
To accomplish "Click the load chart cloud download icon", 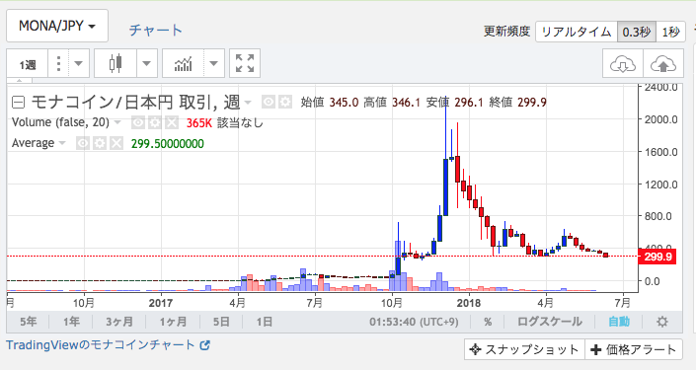I will tap(622, 64).
